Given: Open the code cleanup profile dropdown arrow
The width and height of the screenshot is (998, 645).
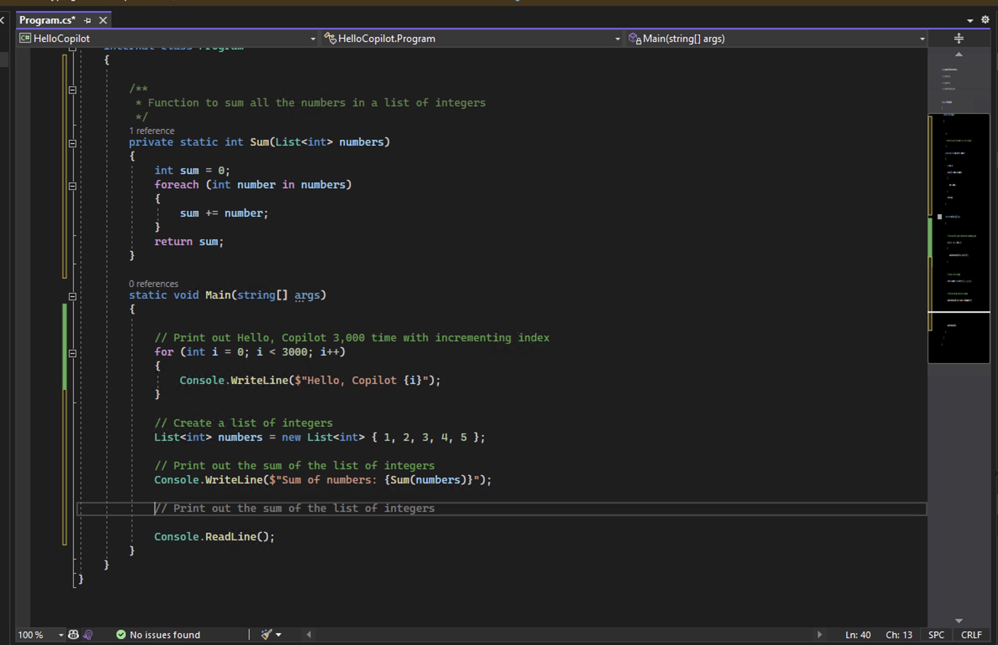Looking at the screenshot, I should [x=279, y=635].
